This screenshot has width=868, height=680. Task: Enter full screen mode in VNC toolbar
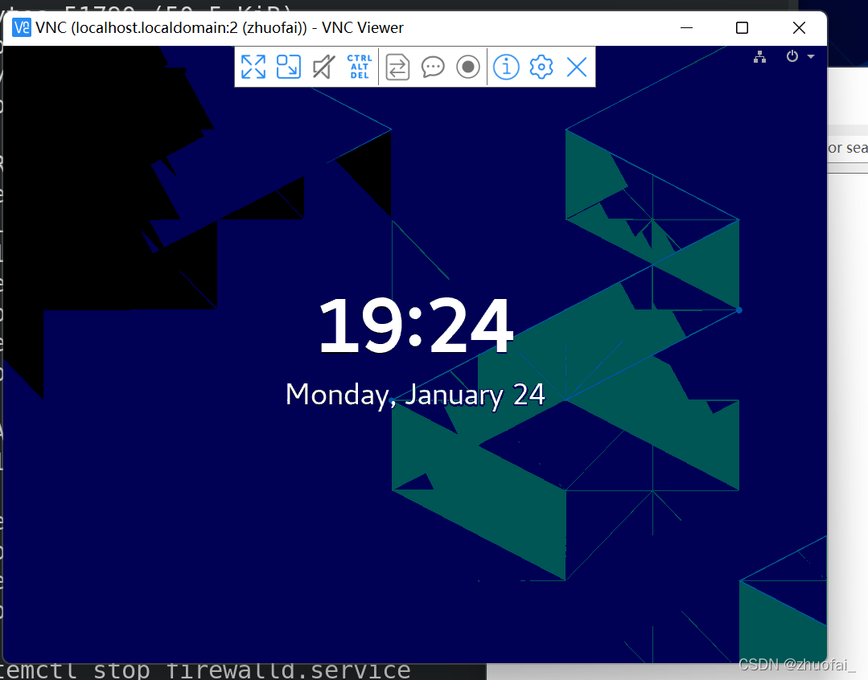pyautogui.click(x=253, y=67)
